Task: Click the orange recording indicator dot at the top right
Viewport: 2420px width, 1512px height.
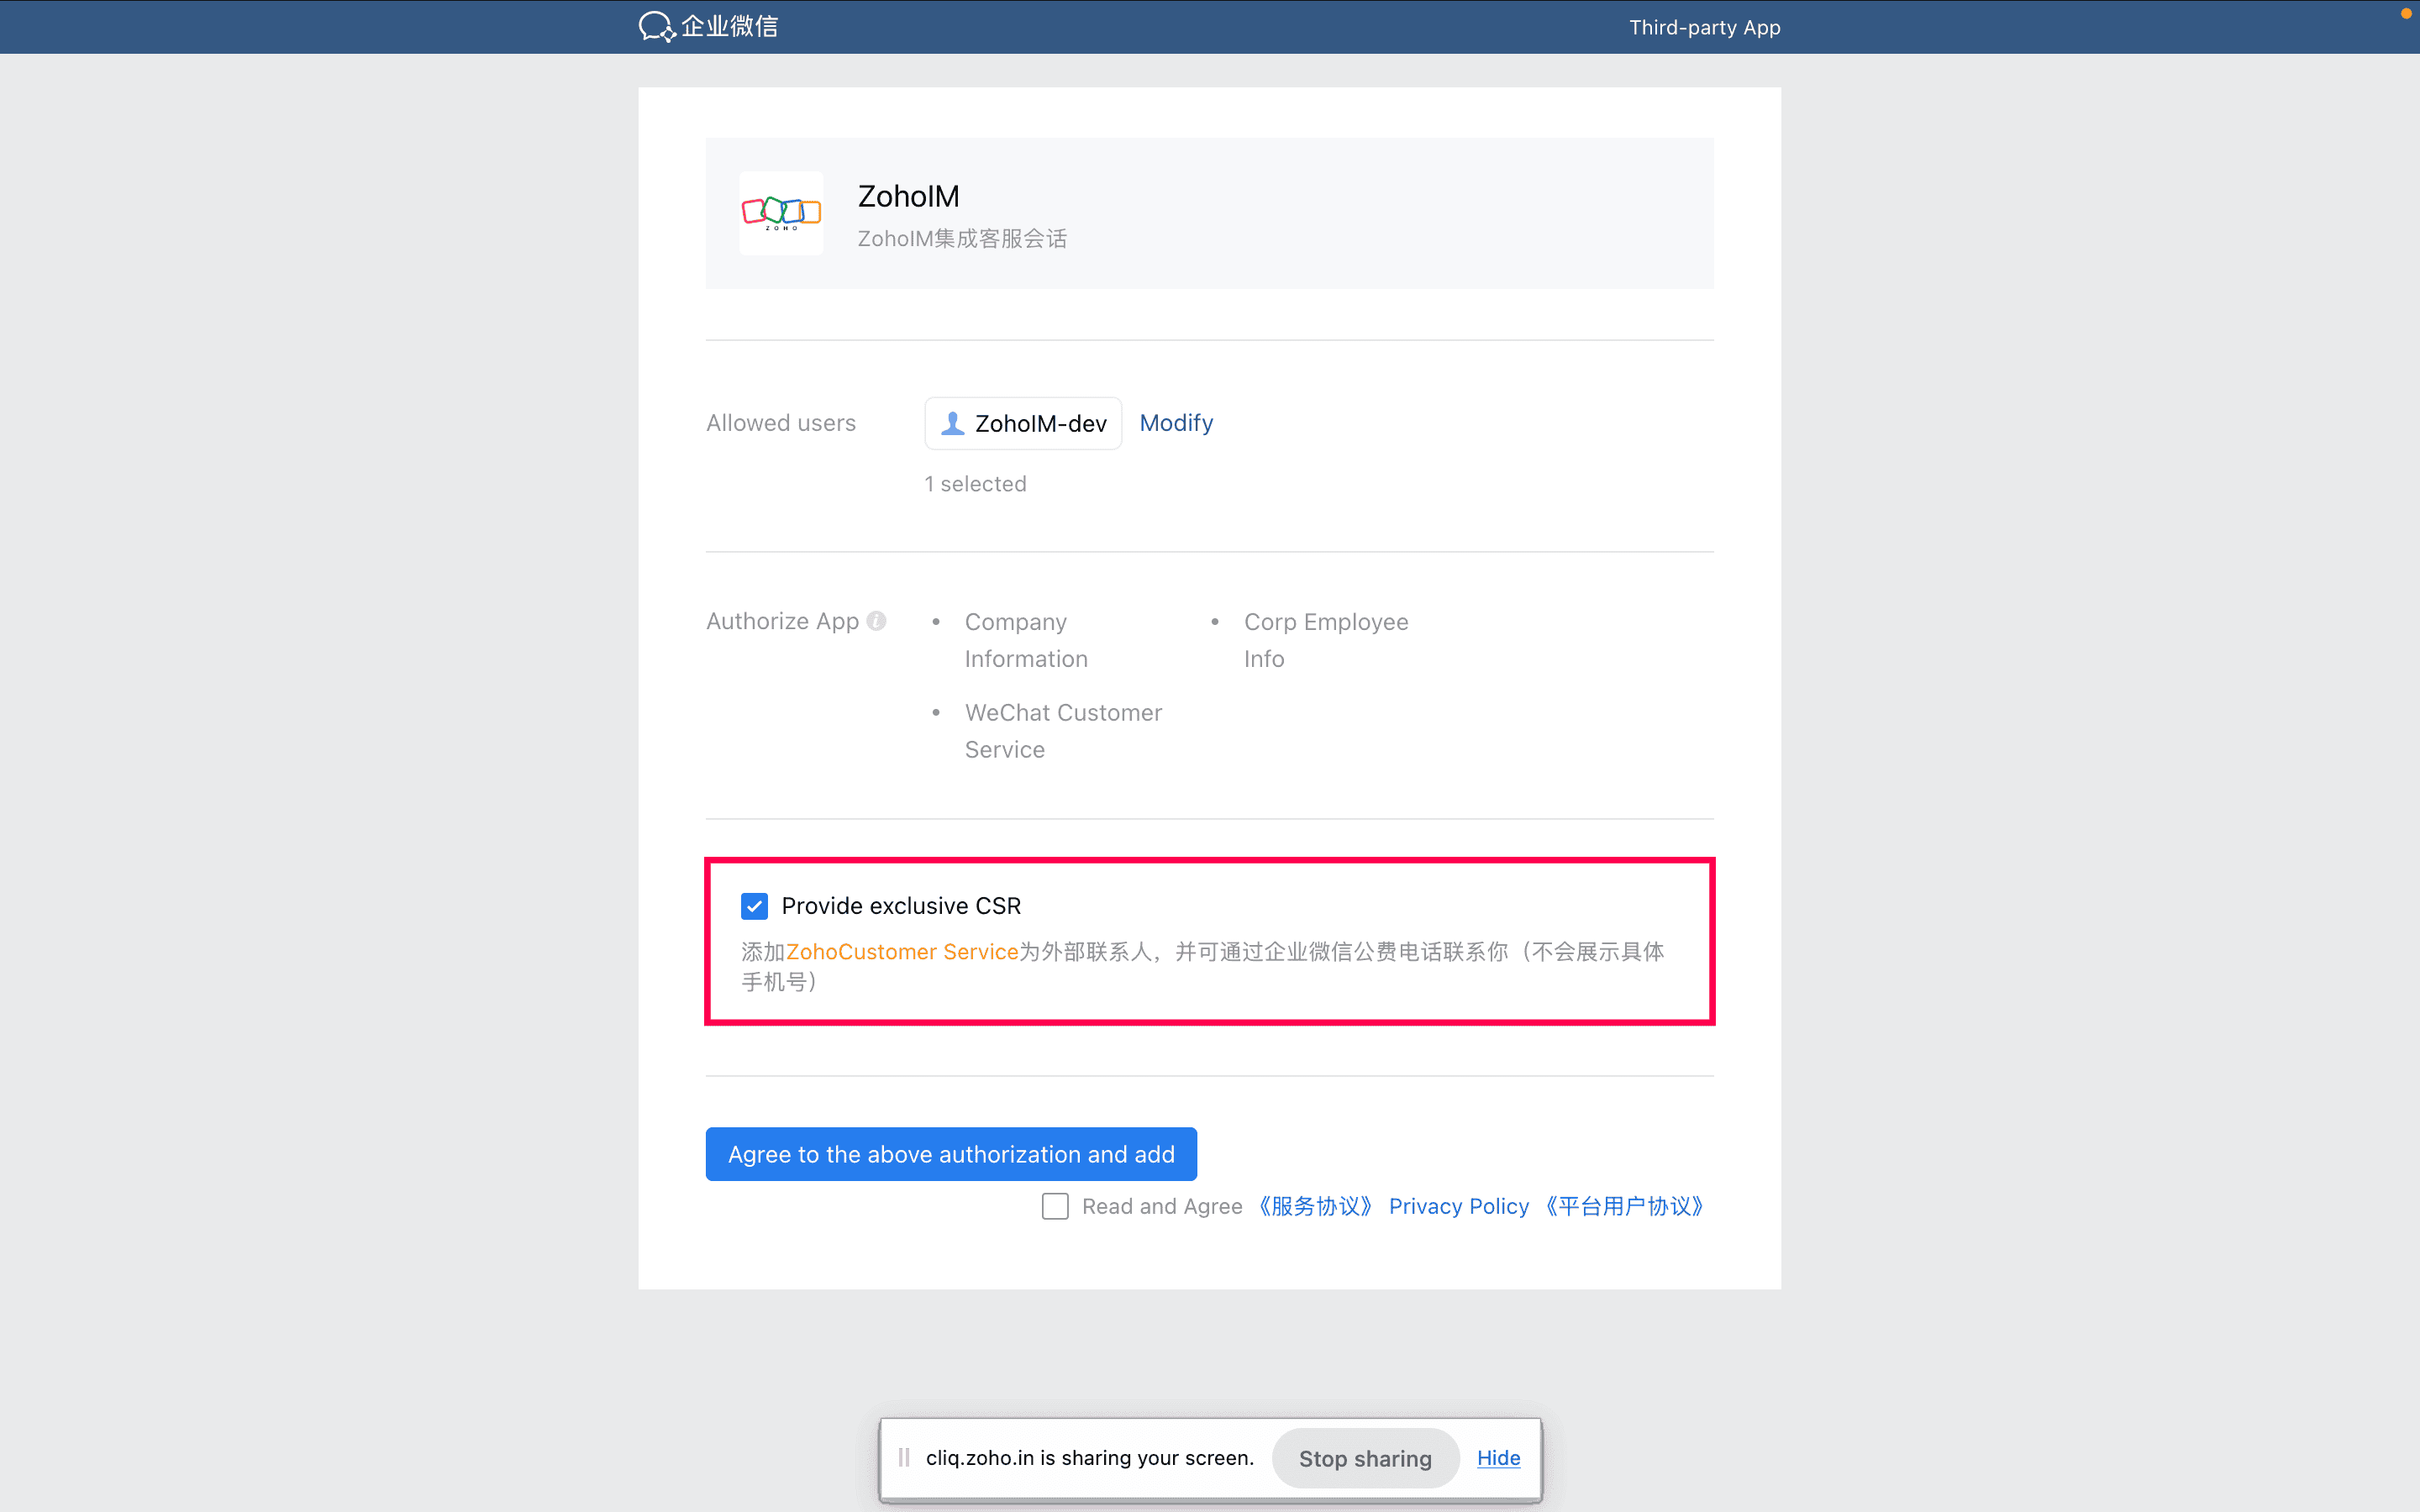Action: click(2406, 14)
